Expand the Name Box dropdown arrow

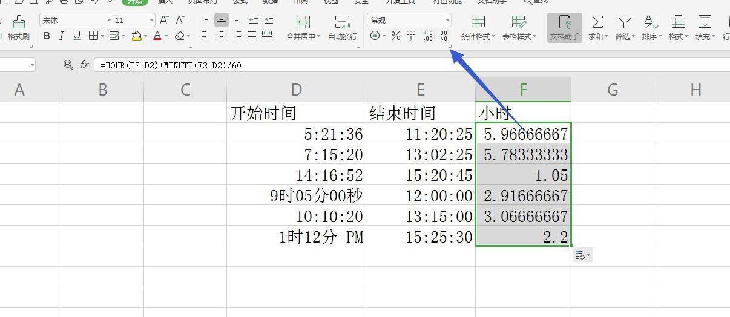coord(31,65)
